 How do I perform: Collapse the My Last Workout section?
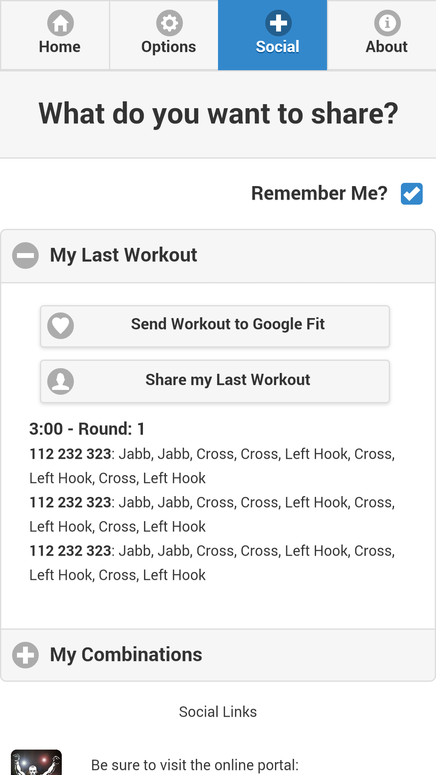(x=218, y=256)
